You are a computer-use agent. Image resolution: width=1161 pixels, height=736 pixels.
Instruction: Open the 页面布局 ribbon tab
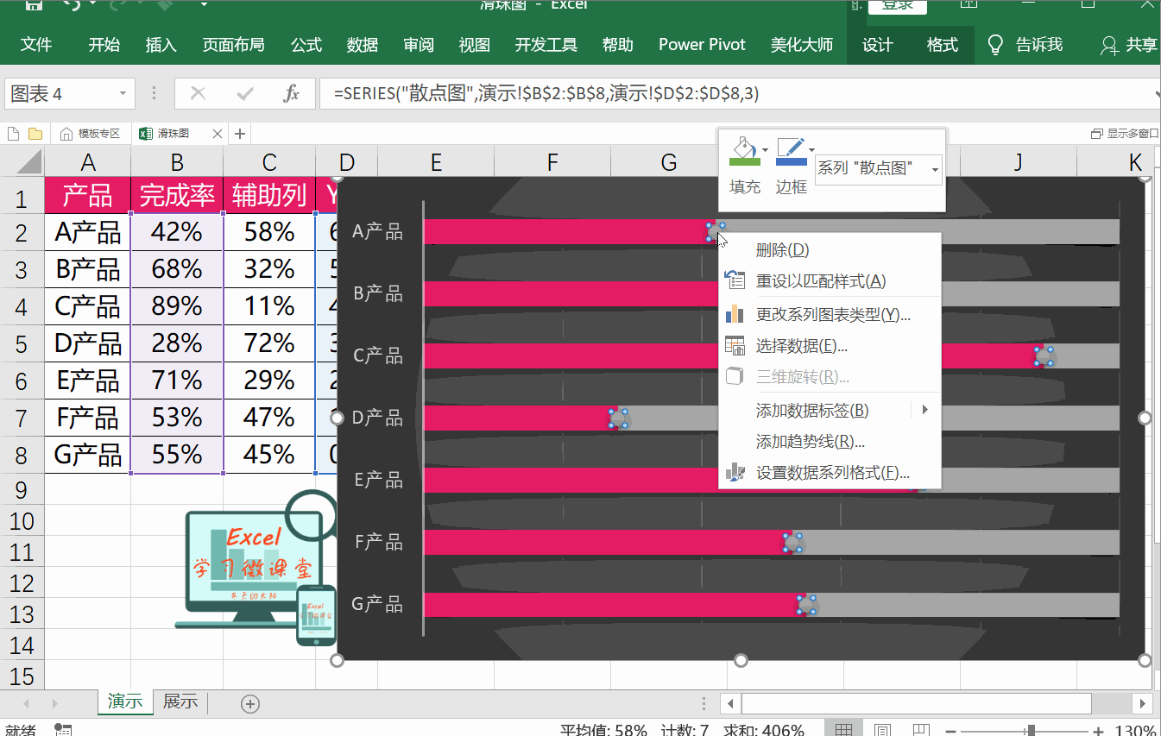point(233,45)
